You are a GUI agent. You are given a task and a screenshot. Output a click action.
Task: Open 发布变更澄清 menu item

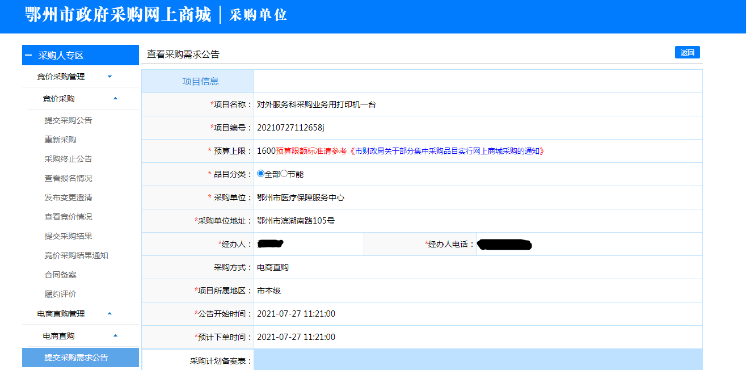[x=68, y=197]
